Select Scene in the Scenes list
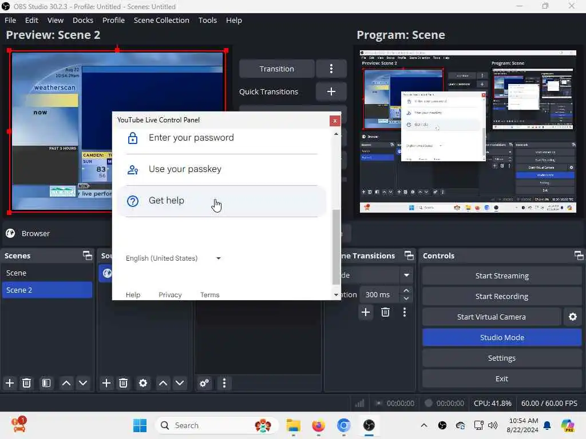Viewport: 586px width, 439px height. click(x=47, y=273)
